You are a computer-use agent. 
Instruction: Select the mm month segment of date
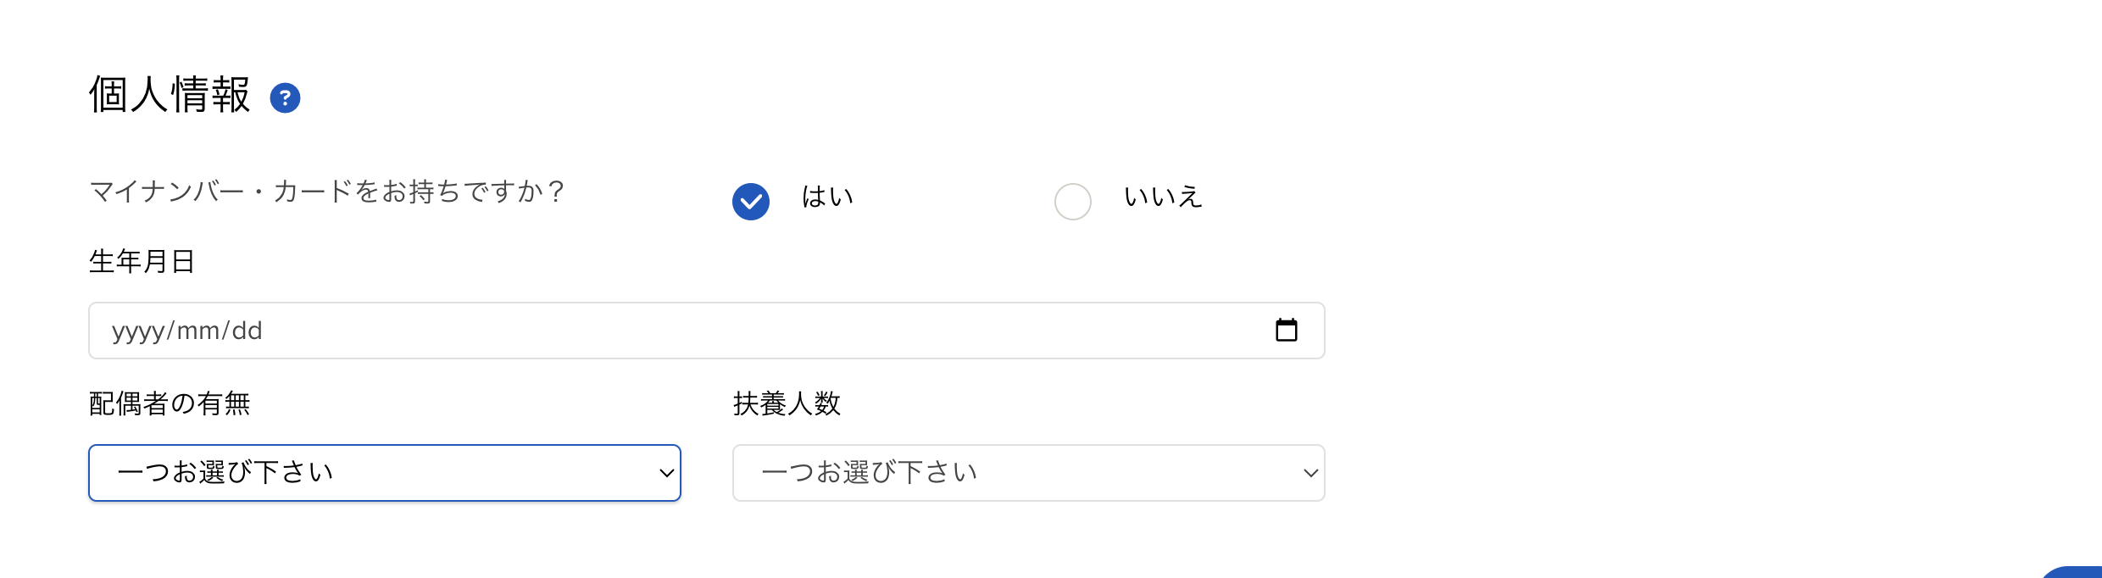click(x=198, y=331)
